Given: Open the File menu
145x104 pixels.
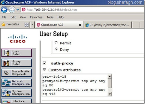Looking at the screenshot, I should (x=4, y=17).
